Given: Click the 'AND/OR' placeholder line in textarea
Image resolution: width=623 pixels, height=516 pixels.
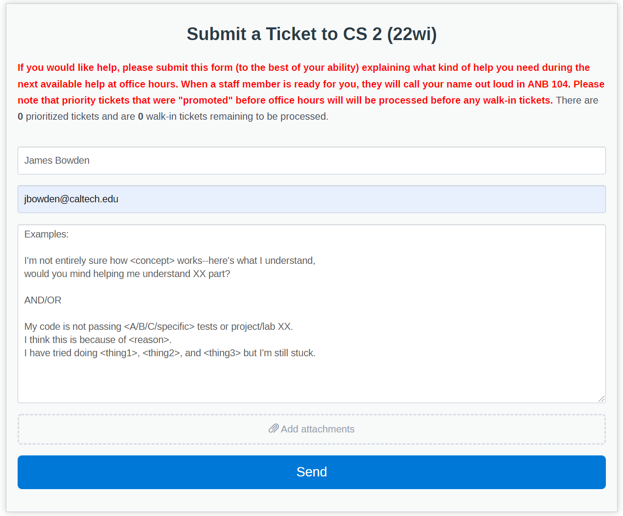Looking at the screenshot, I should pyautogui.click(x=43, y=300).
